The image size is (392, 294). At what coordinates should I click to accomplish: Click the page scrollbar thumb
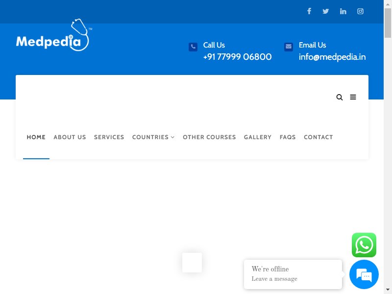(x=388, y=23)
